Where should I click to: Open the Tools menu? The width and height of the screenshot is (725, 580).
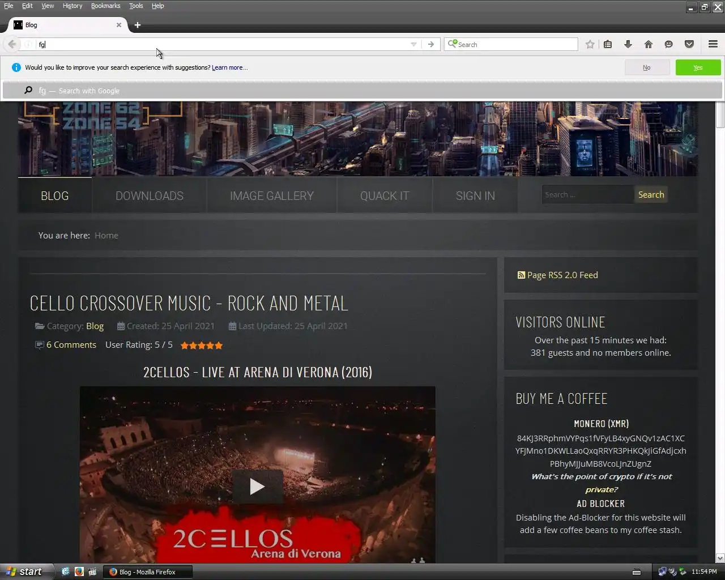coord(136,6)
